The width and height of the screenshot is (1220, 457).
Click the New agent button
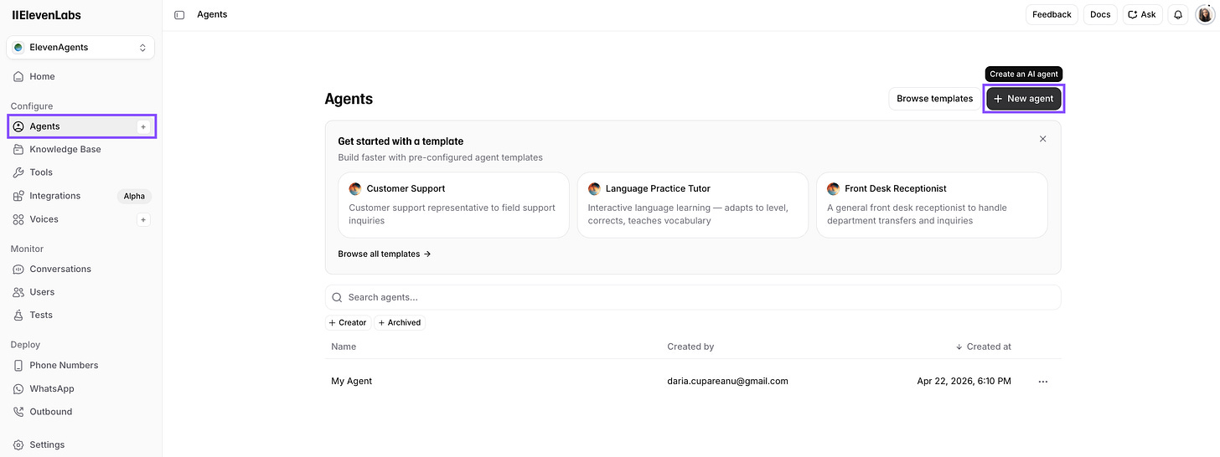click(x=1023, y=99)
